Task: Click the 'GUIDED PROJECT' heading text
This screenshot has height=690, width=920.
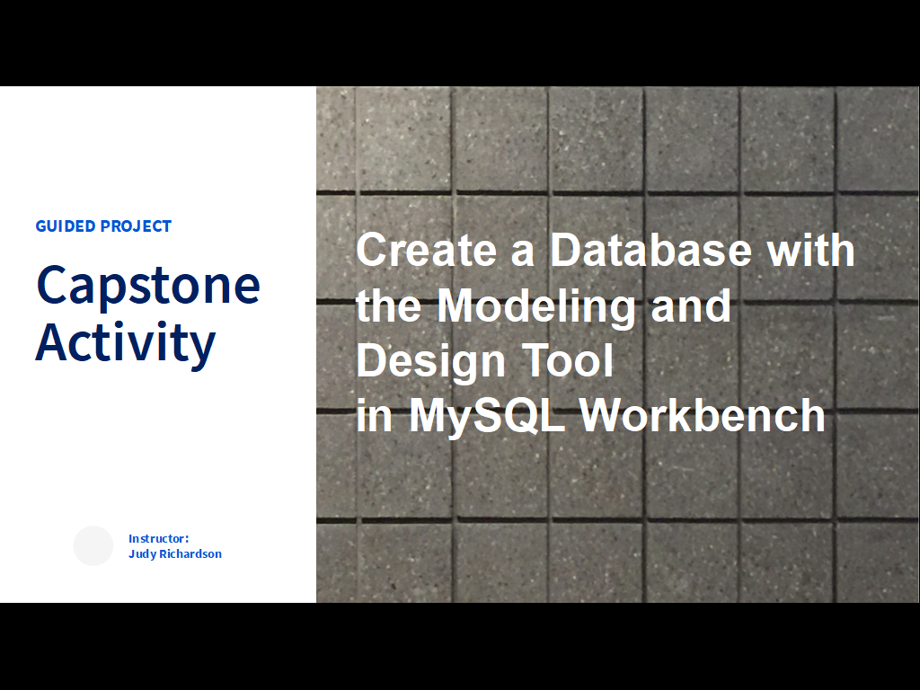Action: [103, 226]
